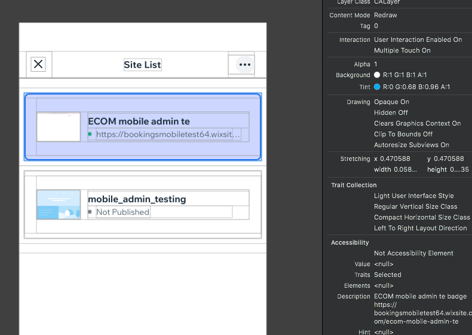Viewport: 472px width, 335px height.
Task: Click the Content Mode Redraw value
Action: (385, 15)
